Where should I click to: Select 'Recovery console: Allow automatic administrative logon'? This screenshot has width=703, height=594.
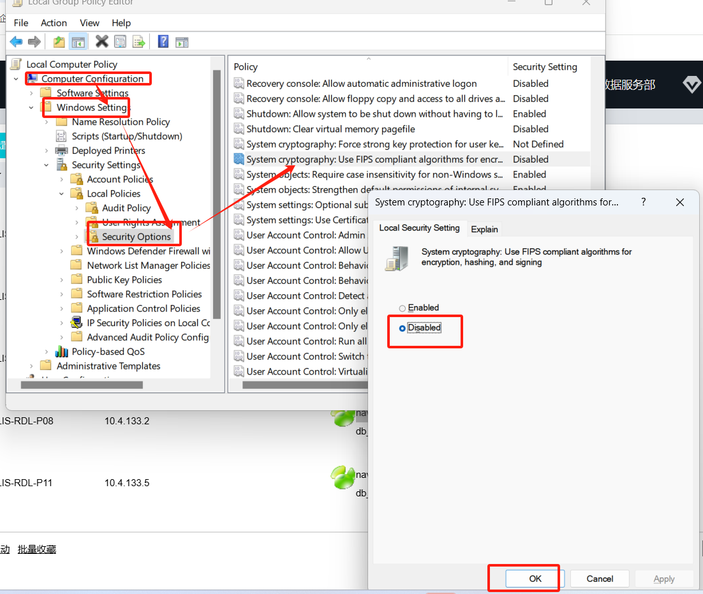(361, 84)
